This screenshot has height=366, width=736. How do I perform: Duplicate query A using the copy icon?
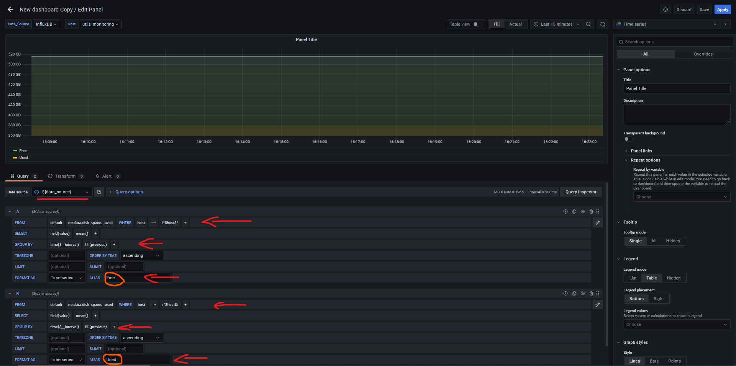(x=574, y=212)
